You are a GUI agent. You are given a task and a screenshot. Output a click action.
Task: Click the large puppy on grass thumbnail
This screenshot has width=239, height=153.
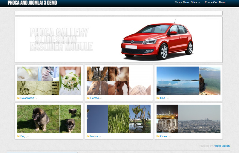(38, 119)
